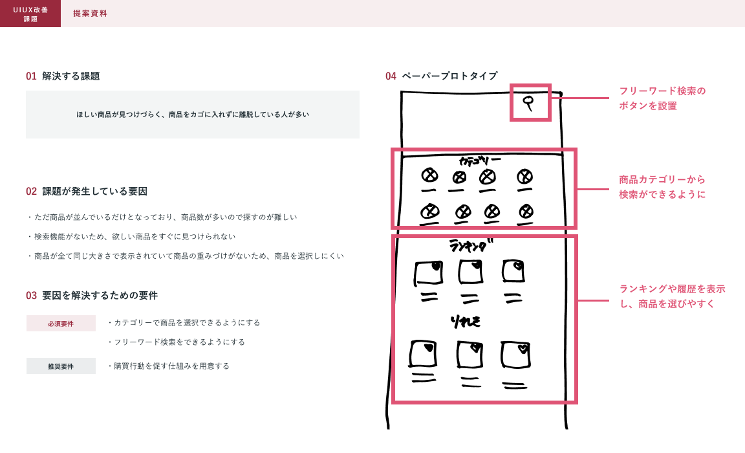
Task: Click the 必須要件 label badge
Action: (61, 324)
